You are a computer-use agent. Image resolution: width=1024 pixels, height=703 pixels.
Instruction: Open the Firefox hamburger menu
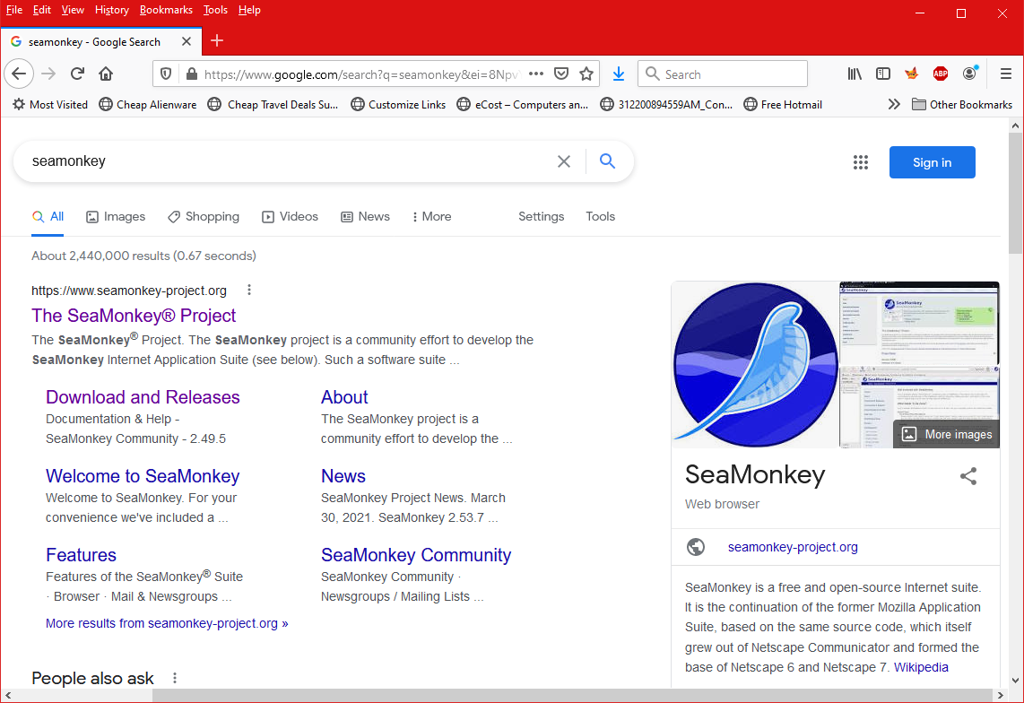coord(1006,74)
